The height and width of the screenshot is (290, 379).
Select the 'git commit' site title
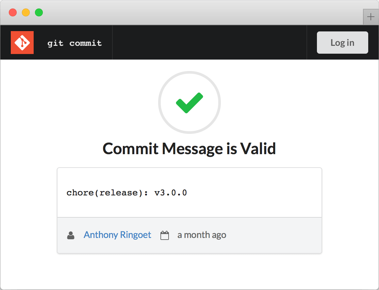tap(74, 43)
